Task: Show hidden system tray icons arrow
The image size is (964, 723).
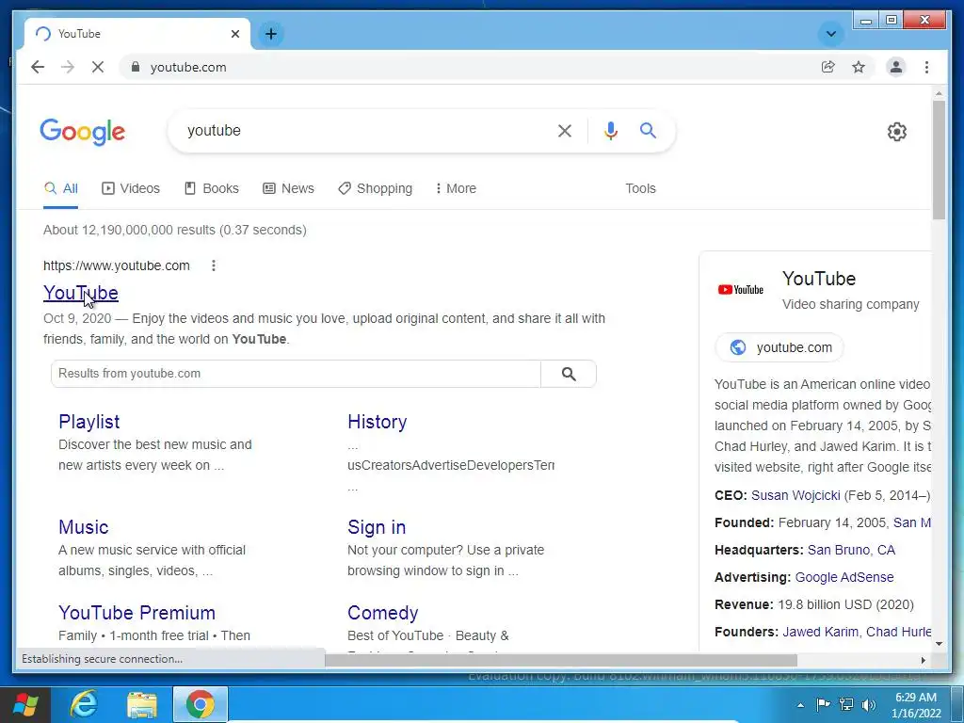Action: [x=800, y=705]
